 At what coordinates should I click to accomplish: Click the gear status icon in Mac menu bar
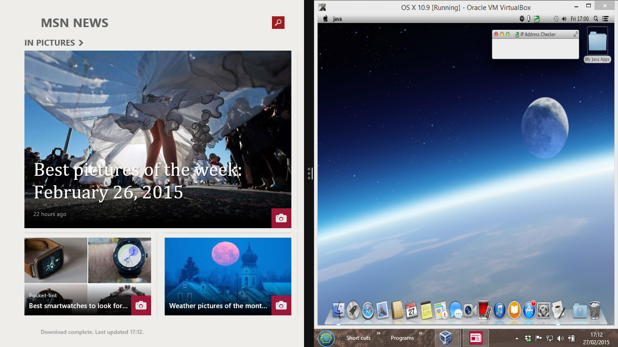coord(522,19)
